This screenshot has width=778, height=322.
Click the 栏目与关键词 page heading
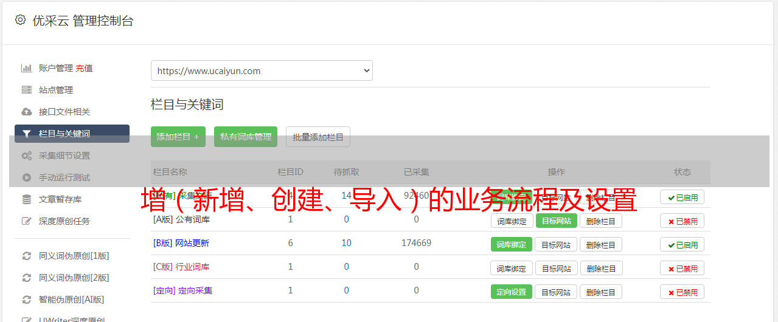(187, 104)
